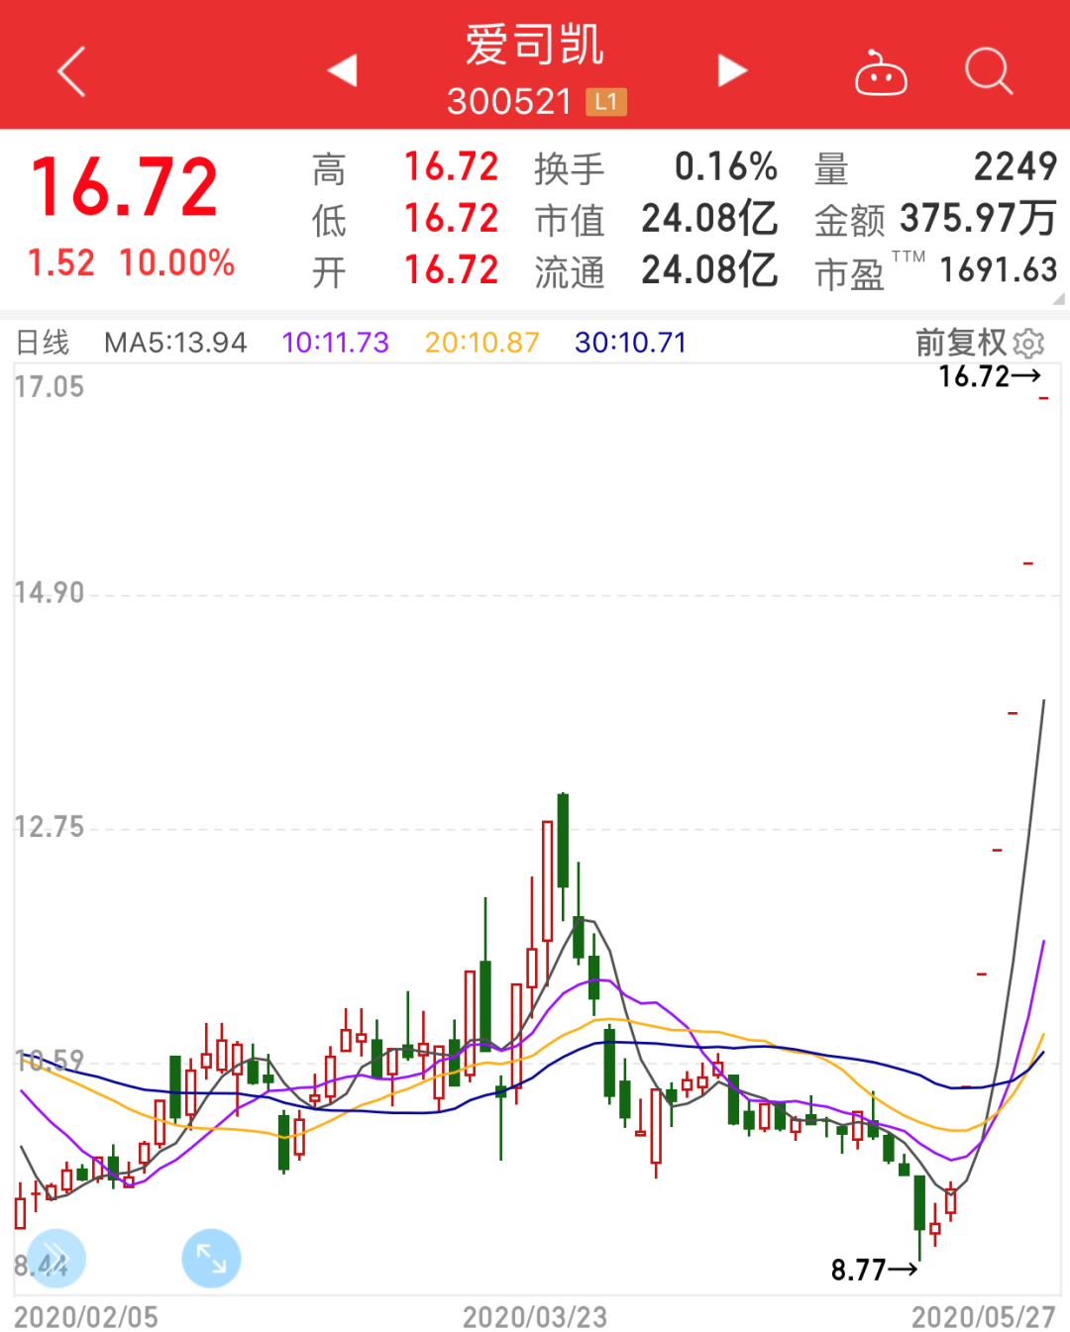Tap the MA5:13.94 indicator
Screen dimensions: 1070x1332
pos(175,343)
